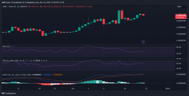
Task: Click the '20' date on time axis
Action: (x=40, y=88)
